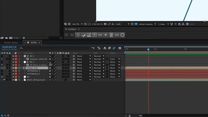Open the 1 View layout dropdown
The image size is (208, 117).
[163, 24]
